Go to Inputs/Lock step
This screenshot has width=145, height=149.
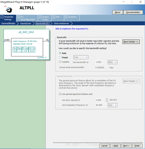pyautogui.click(x=25, y=23)
